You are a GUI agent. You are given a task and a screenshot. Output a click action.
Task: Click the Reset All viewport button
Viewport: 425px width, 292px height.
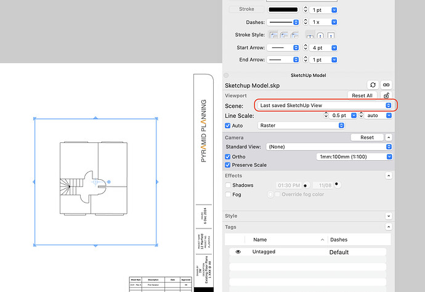point(362,95)
